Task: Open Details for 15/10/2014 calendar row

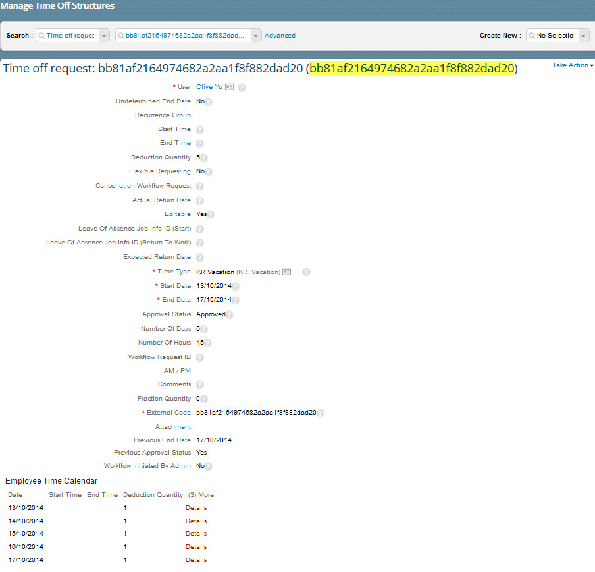Action: pyautogui.click(x=196, y=534)
